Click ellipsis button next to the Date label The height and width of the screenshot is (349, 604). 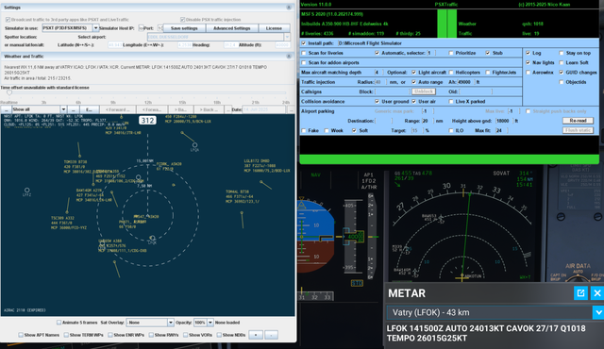pyautogui.click(x=228, y=109)
